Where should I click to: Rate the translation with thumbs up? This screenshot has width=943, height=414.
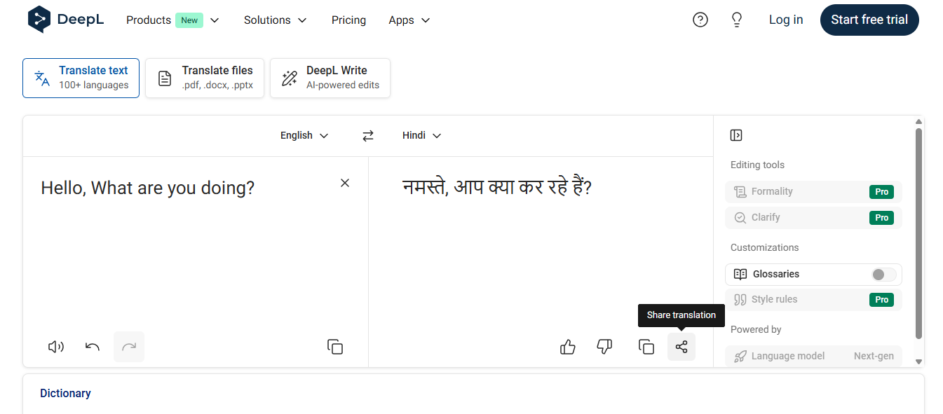[x=567, y=346]
